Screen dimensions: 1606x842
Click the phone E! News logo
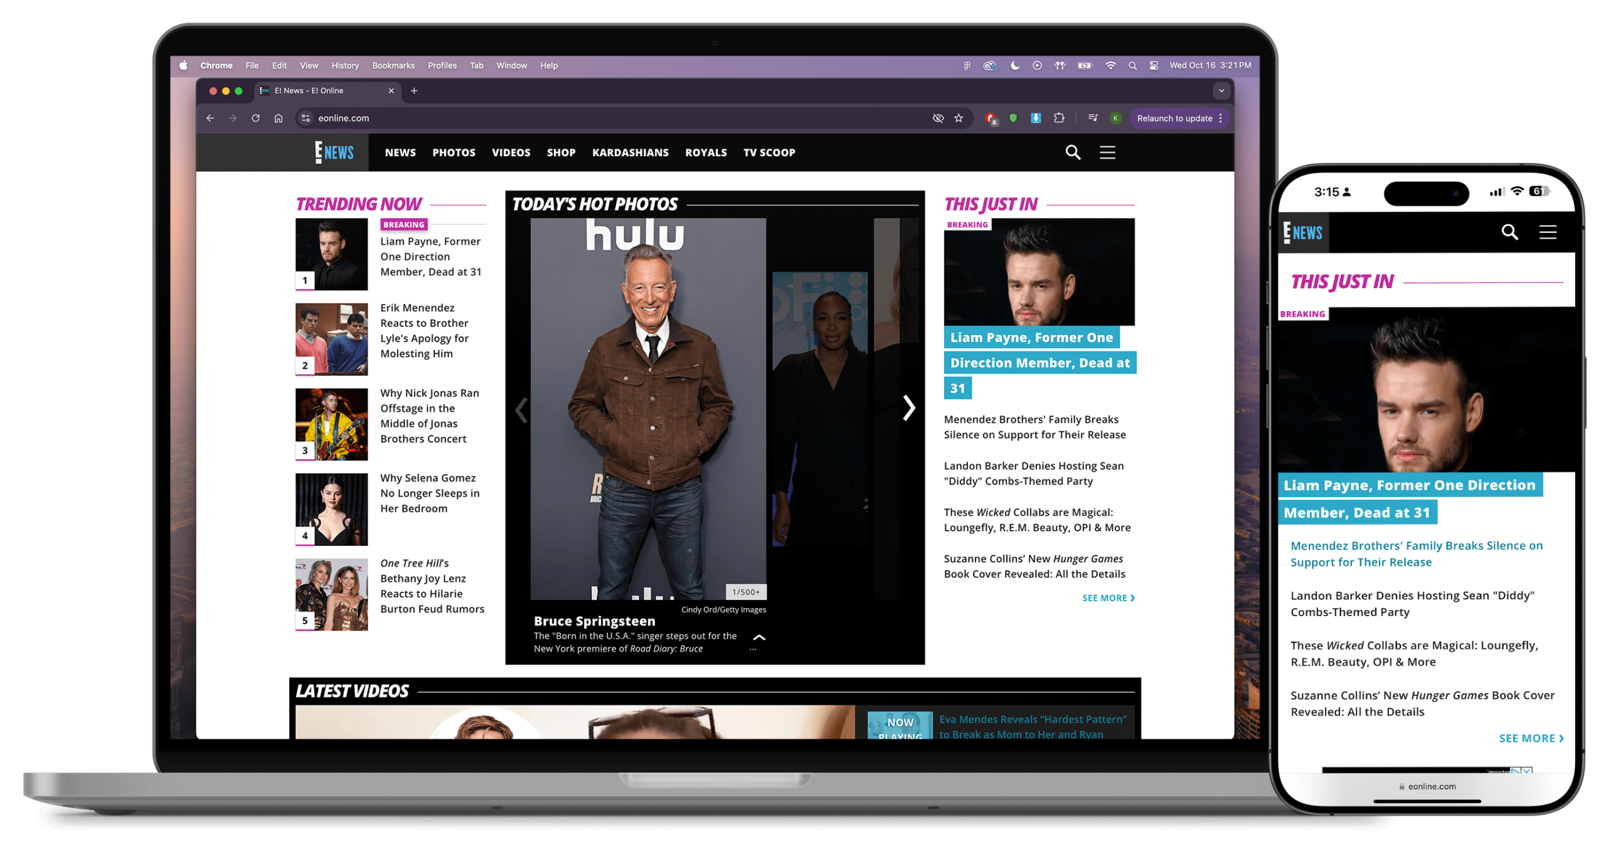pyautogui.click(x=1303, y=232)
